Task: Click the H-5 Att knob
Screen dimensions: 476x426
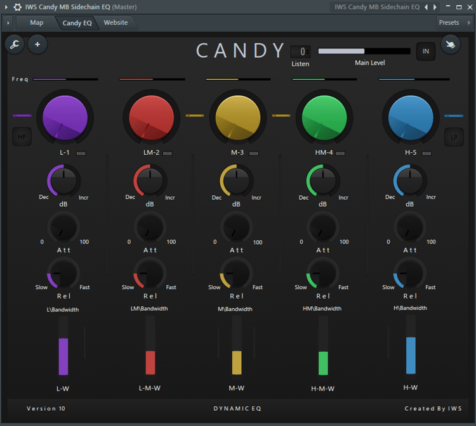Action: click(410, 227)
